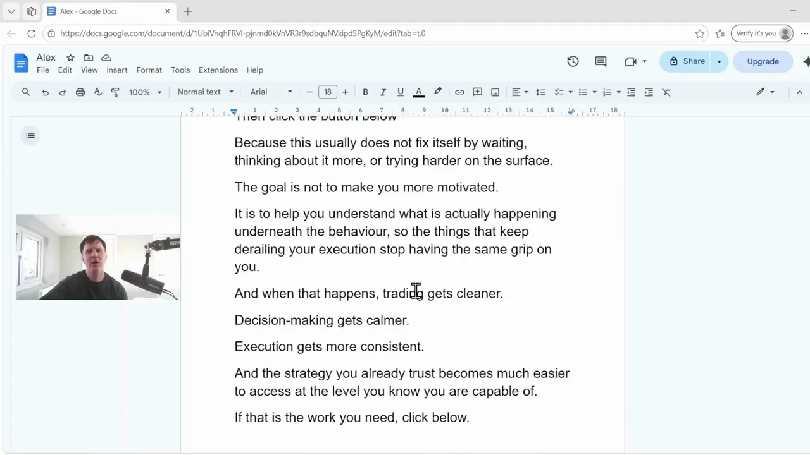This screenshot has width=810, height=455.
Task: Toggle bold formatting
Action: [x=365, y=92]
